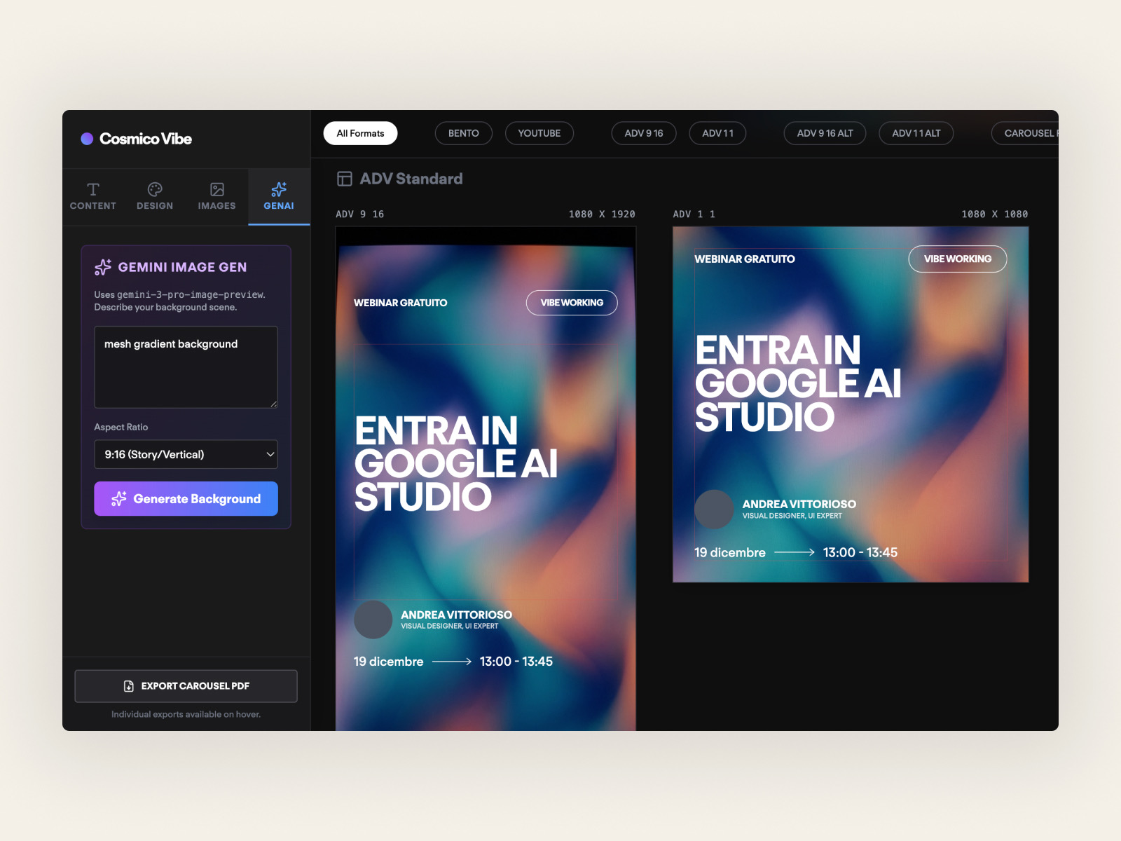The height and width of the screenshot is (841, 1121).
Task: Click the background scene prompt textarea
Action: pos(186,367)
